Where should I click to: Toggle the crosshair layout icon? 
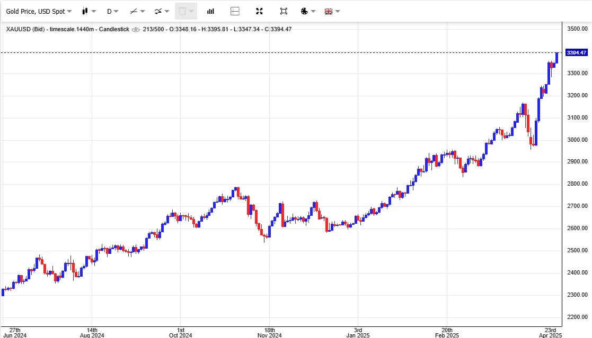pos(235,11)
